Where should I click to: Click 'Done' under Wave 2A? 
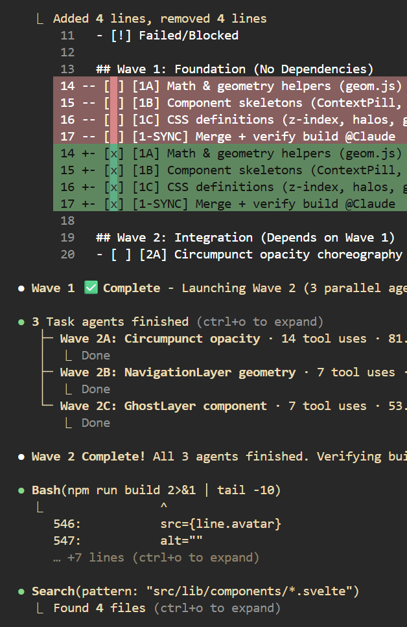pyautogui.click(x=96, y=356)
